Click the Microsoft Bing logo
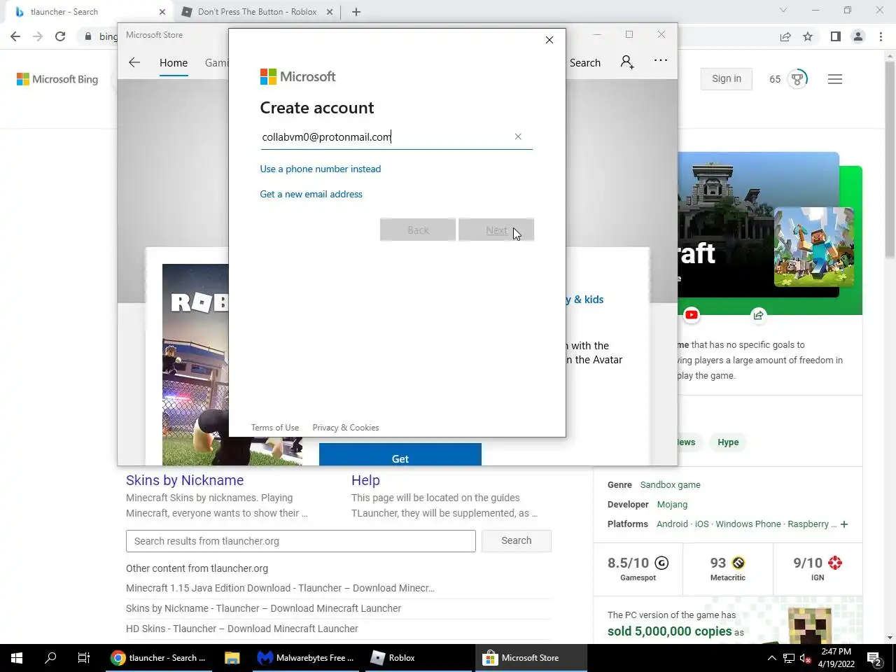This screenshot has height=672, width=896. click(x=57, y=79)
